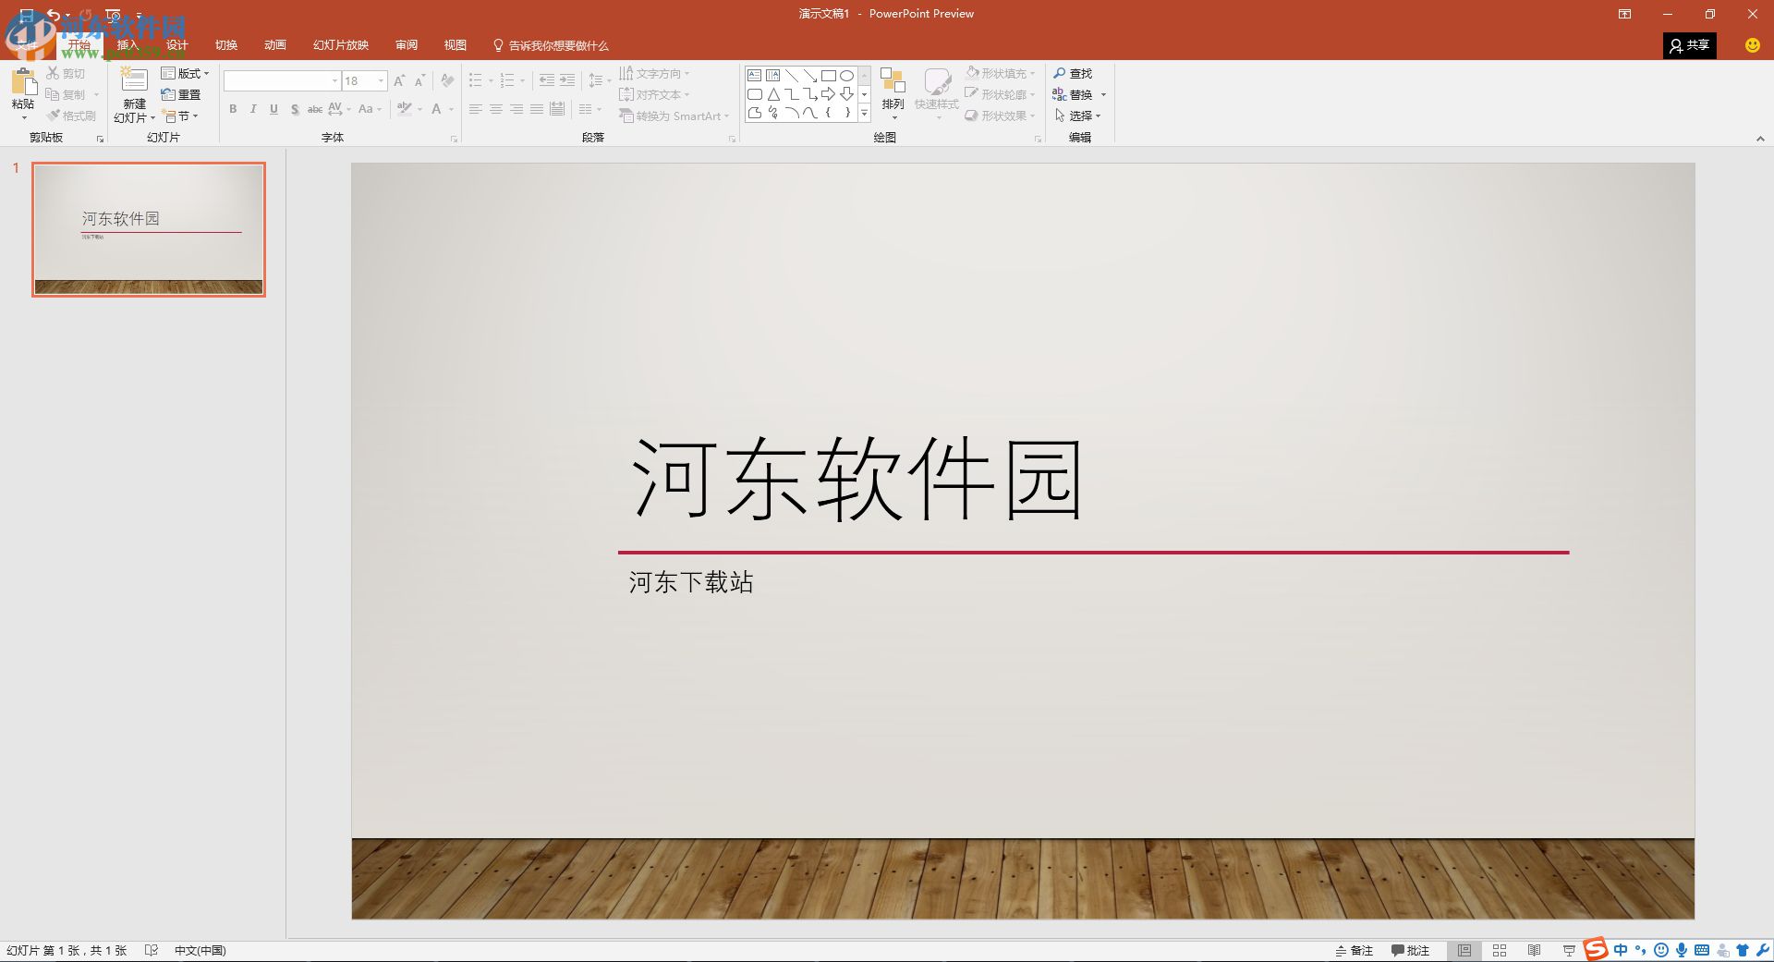Image resolution: width=1774 pixels, height=962 pixels.
Task: Open the 设计 ribbon tab
Action: tap(176, 44)
